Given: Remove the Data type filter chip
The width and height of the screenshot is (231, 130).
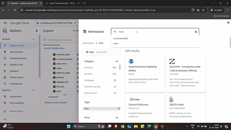Looking at the screenshot, I should point(119,108).
